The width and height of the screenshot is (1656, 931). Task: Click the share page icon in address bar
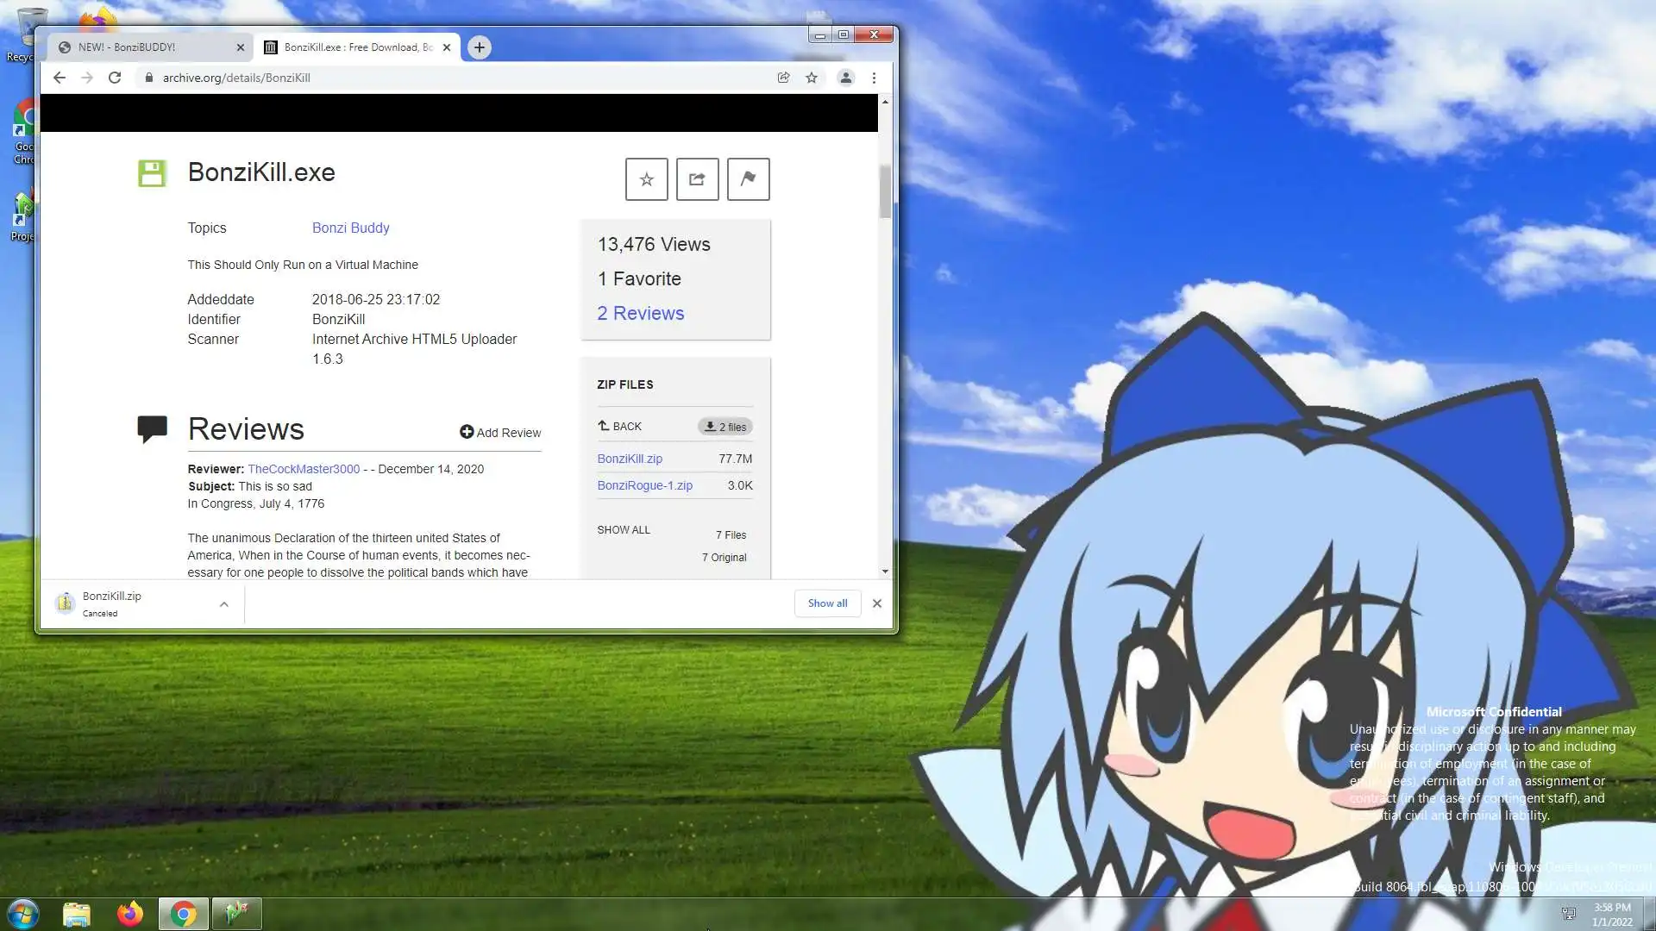point(783,78)
